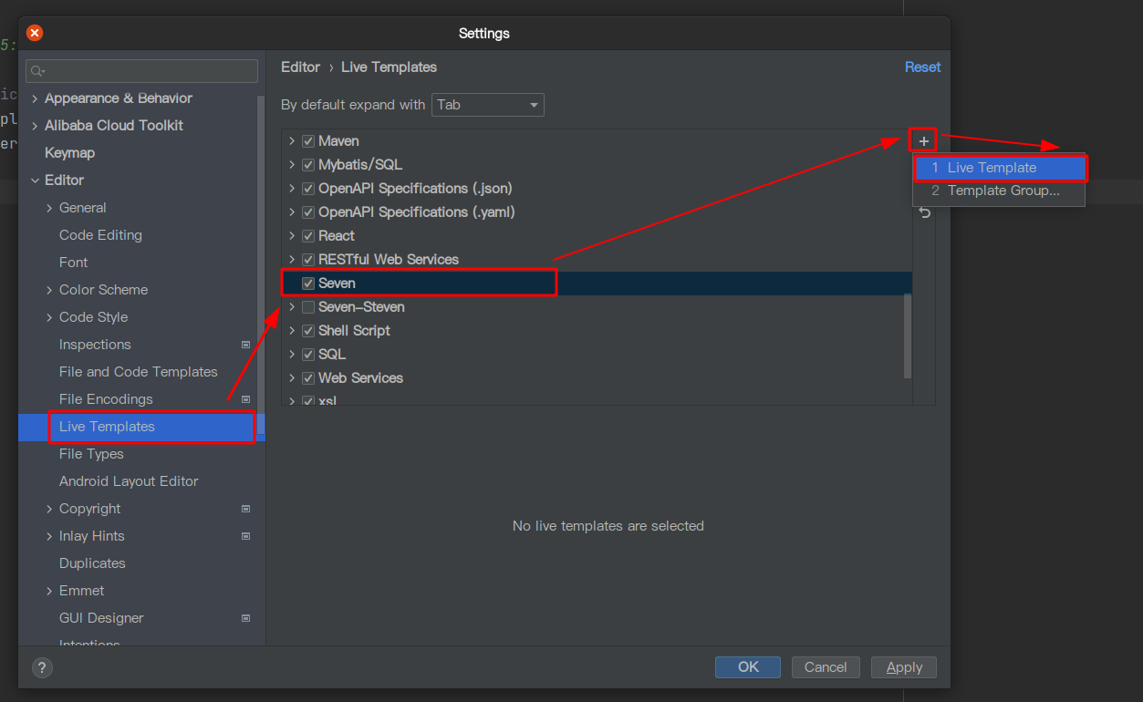1143x702 pixels.
Task: Click the Inlay Hints project-level settings icon
Action: (245, 536)
